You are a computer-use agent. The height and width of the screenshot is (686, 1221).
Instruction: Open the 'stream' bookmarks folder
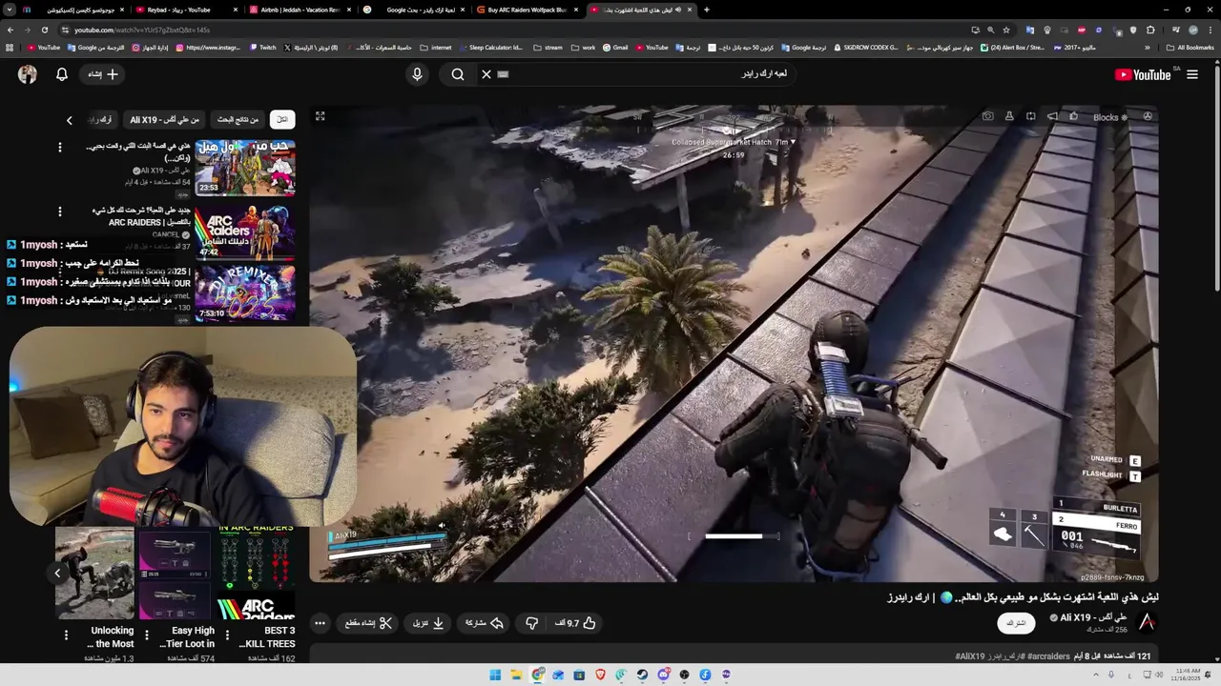(x=548, y=47)
